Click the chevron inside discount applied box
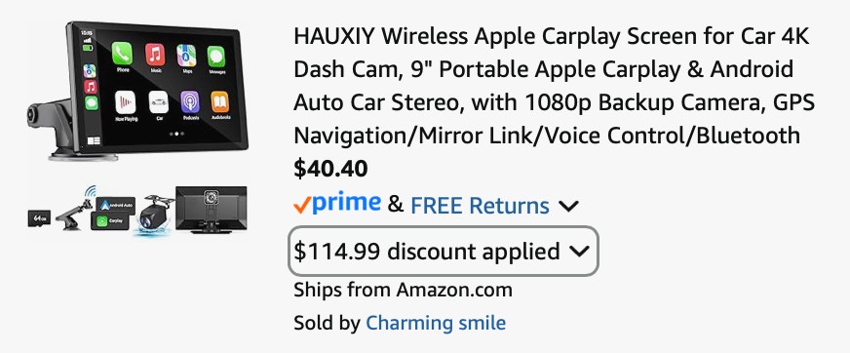 point(579,251)
